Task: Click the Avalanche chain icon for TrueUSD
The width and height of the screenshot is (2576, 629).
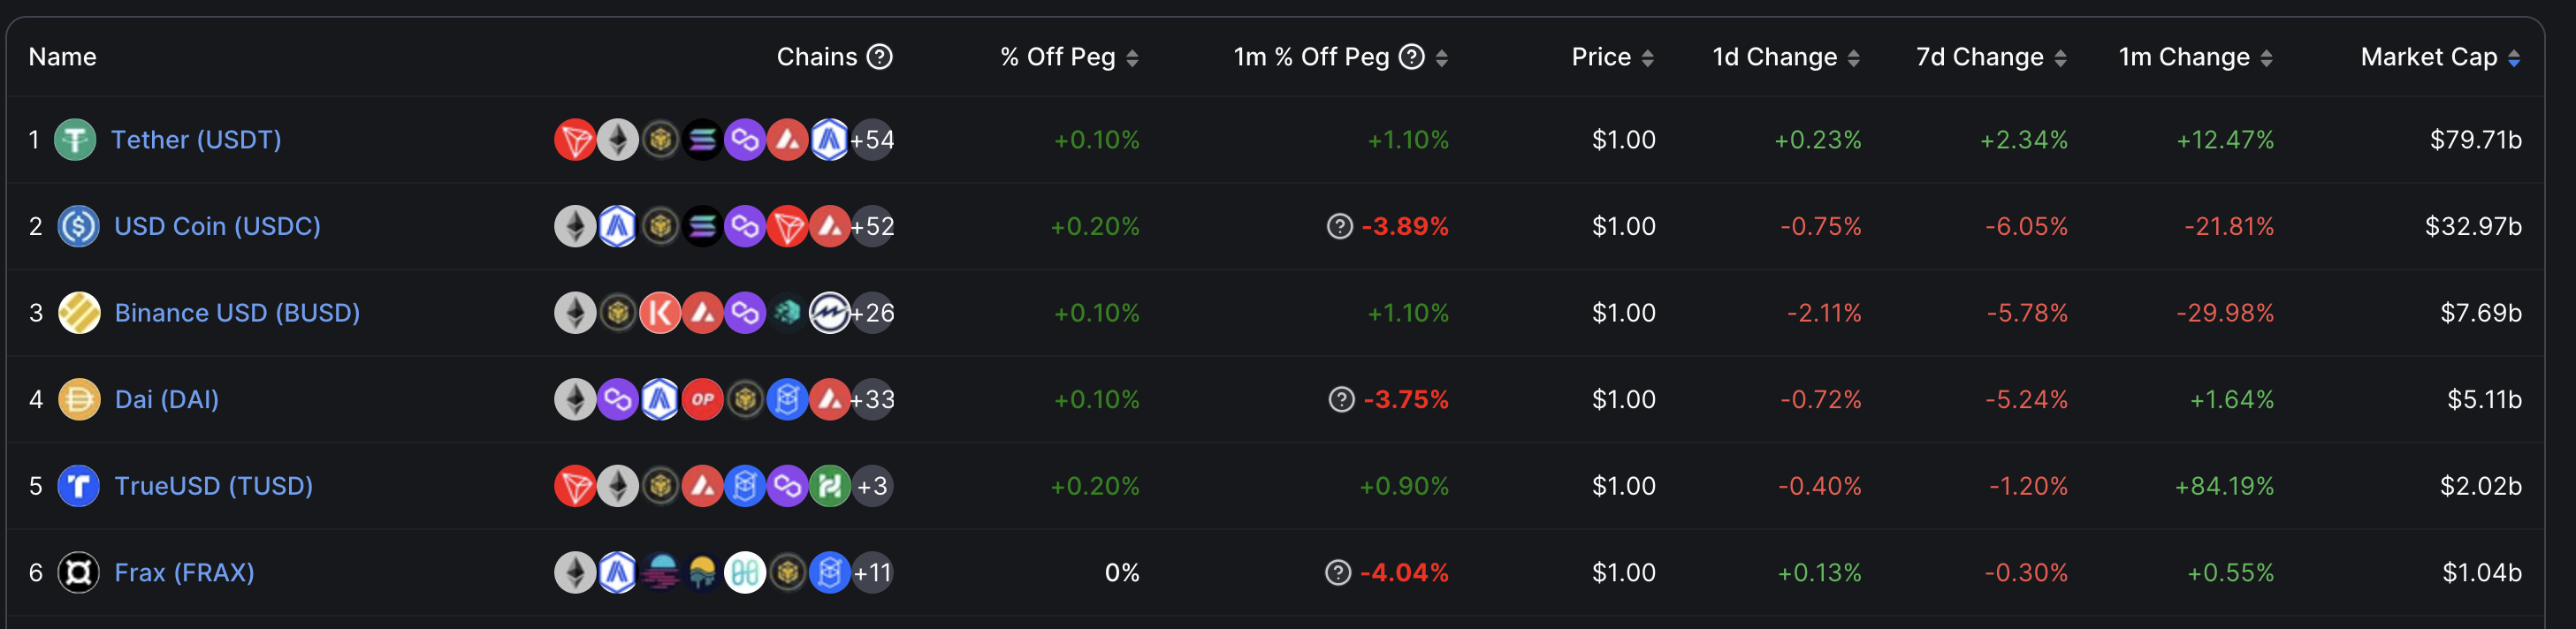Action: coord(703,486)
